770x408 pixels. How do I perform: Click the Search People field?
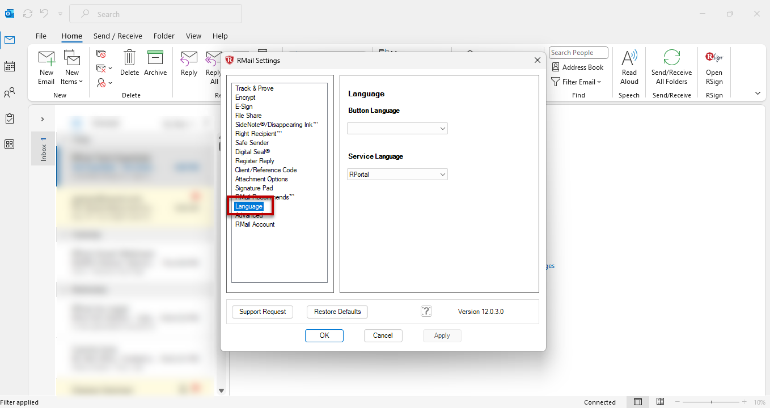(578, 53)
